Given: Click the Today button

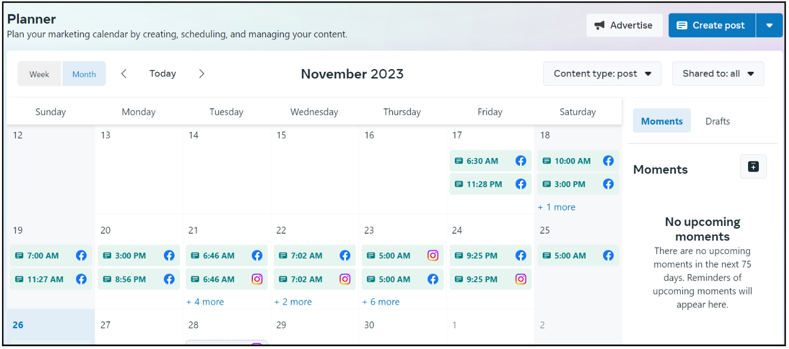Looking at the screenshot, I should tap(163, 74).
